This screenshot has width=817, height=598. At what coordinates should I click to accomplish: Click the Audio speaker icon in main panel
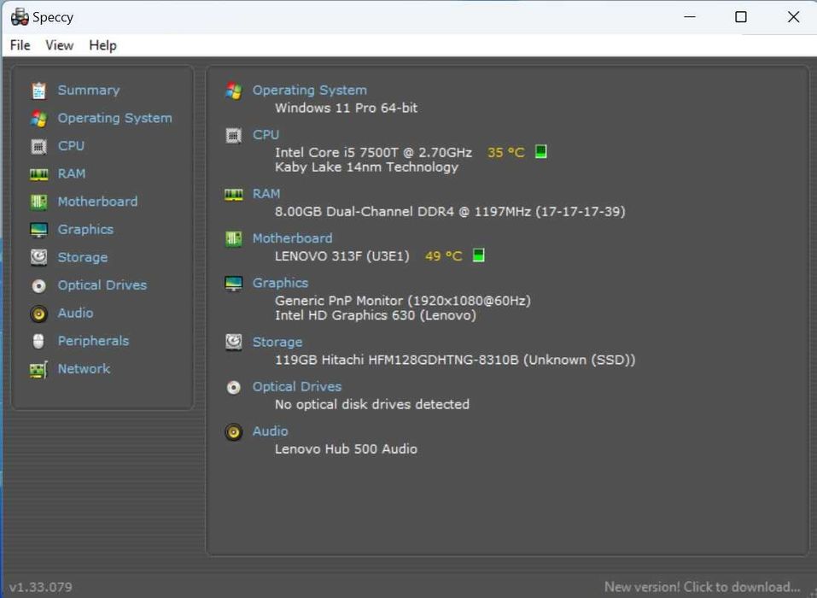[x=233, y=432]
